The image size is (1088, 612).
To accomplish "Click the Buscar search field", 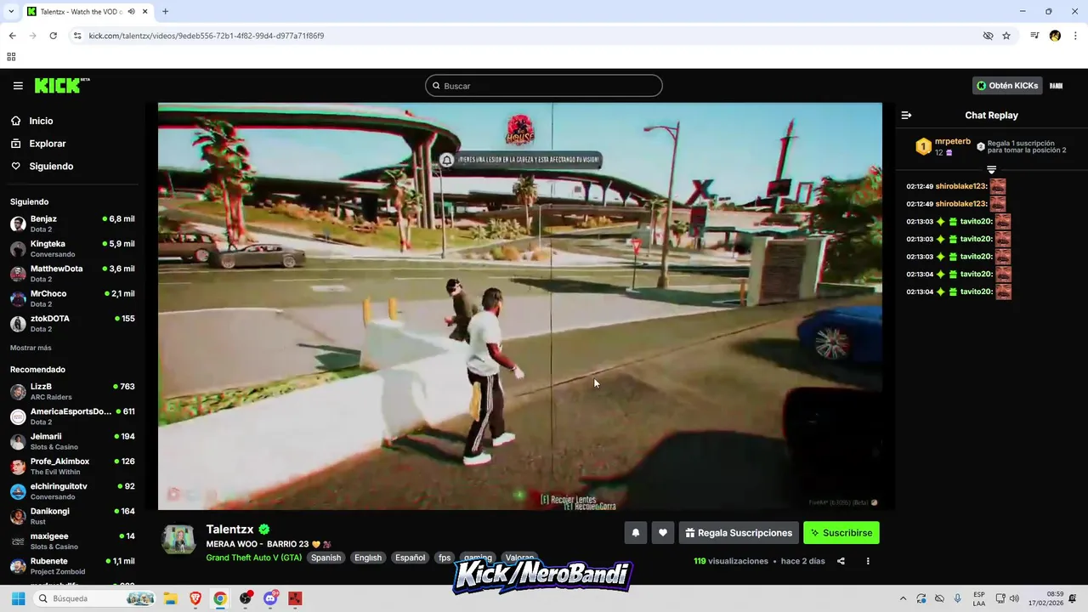I will [544, 86].
